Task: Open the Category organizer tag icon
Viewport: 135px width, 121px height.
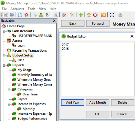Action: [x=35, y=15]
